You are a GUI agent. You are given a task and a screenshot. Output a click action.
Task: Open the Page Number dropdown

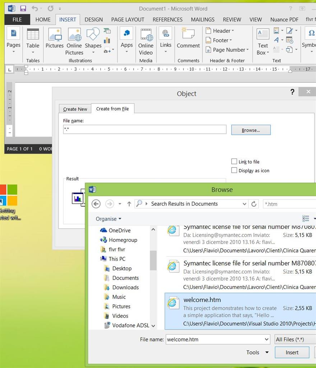click(x=227, y=50)
